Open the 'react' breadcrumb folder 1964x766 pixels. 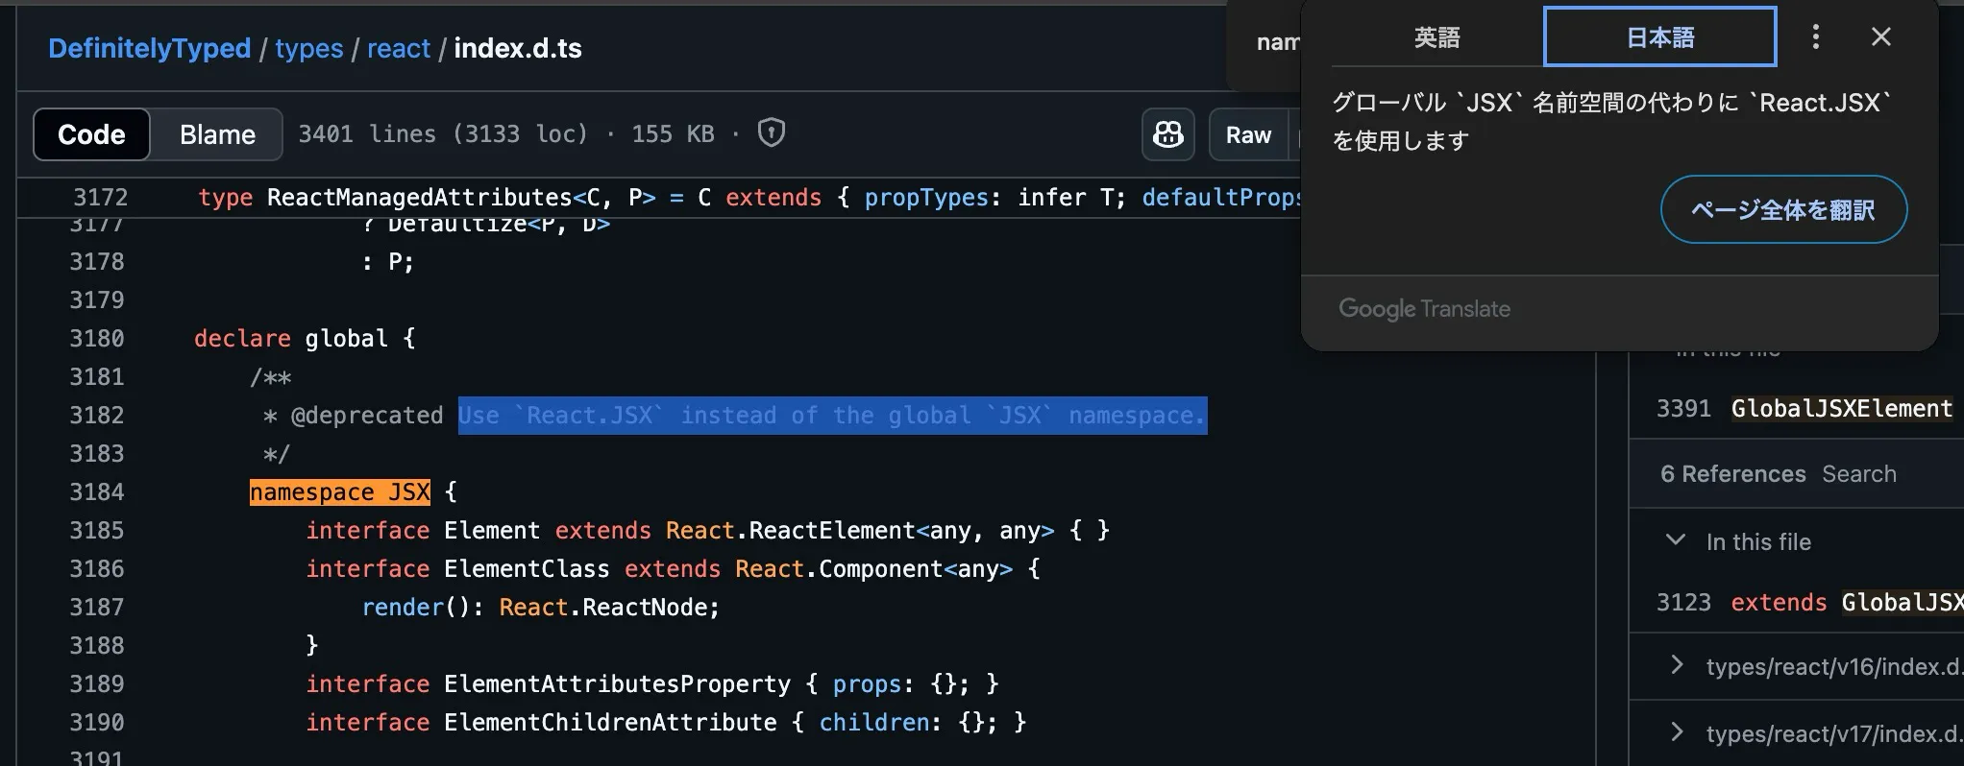398,48
